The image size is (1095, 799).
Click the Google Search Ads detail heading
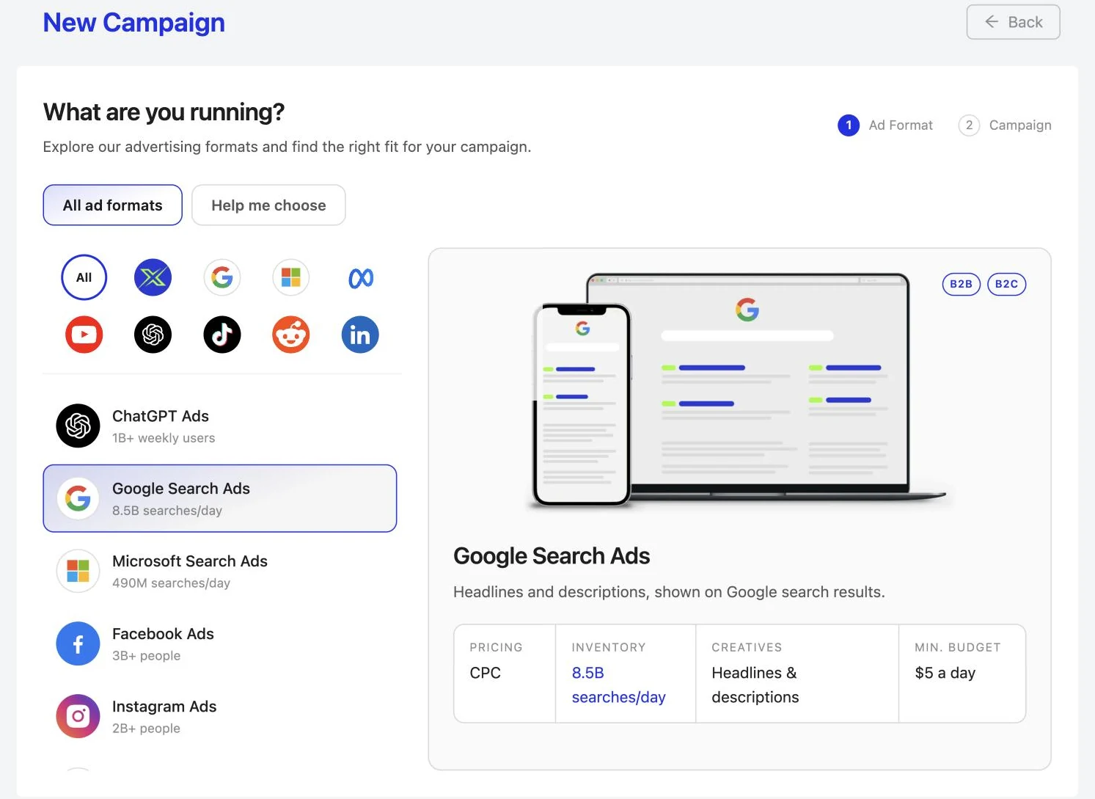552,556
